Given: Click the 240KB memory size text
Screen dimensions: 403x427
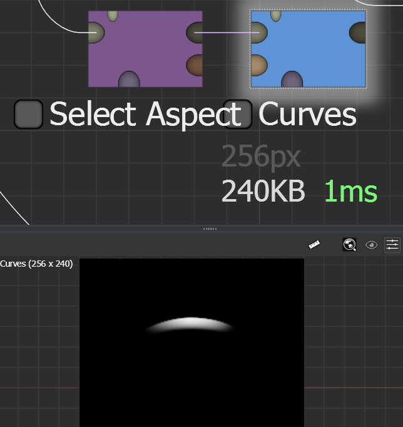Looking at the screenshot, I should 263,191.
